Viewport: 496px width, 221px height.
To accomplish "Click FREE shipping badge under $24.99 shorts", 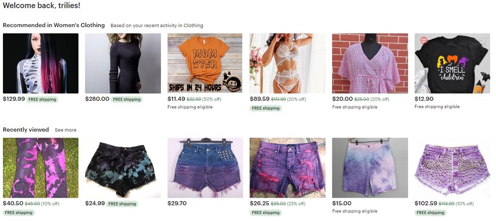I will coord(123,204).
